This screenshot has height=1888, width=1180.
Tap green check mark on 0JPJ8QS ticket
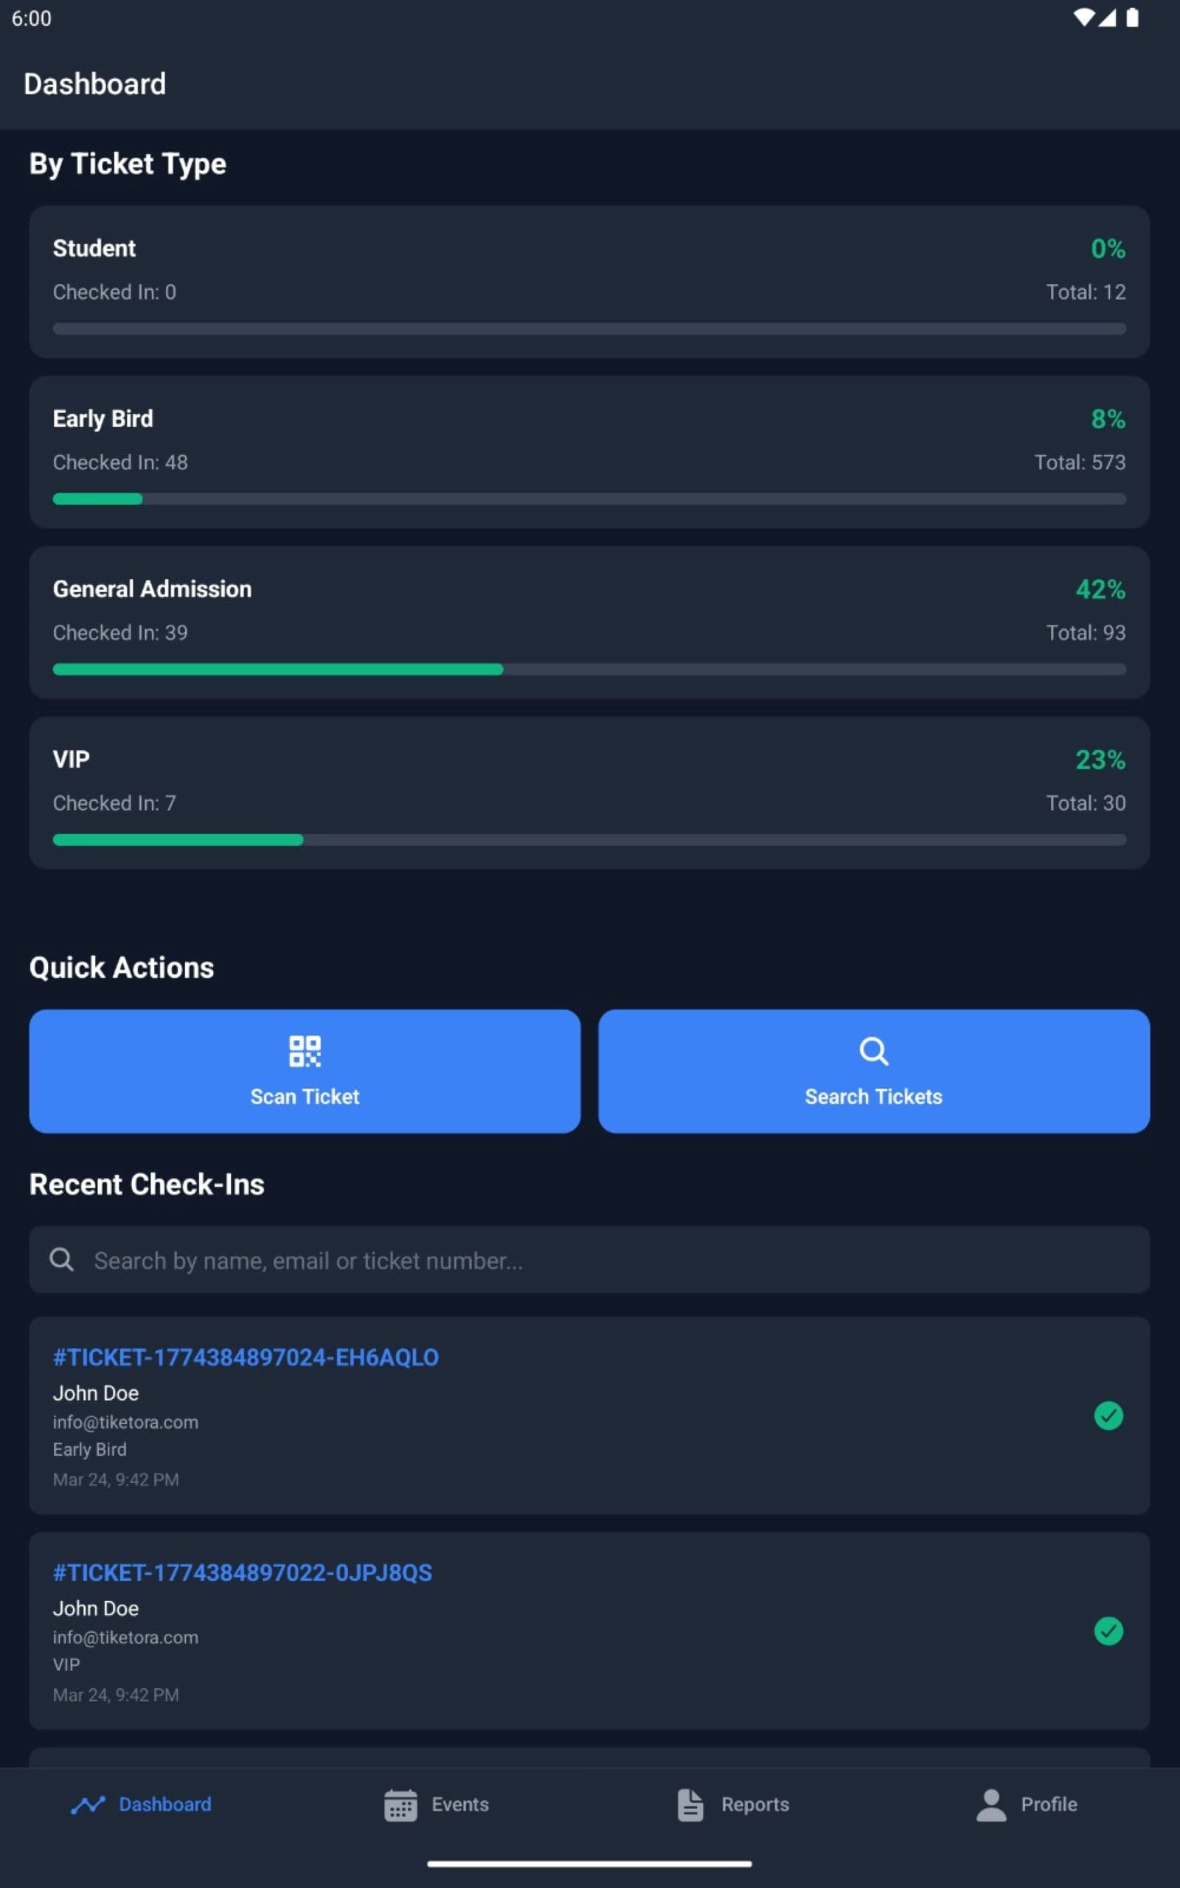(1108, 1631)
